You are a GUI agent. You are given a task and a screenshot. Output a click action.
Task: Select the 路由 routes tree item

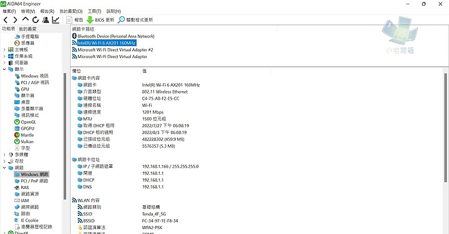(x=22, y=213)
